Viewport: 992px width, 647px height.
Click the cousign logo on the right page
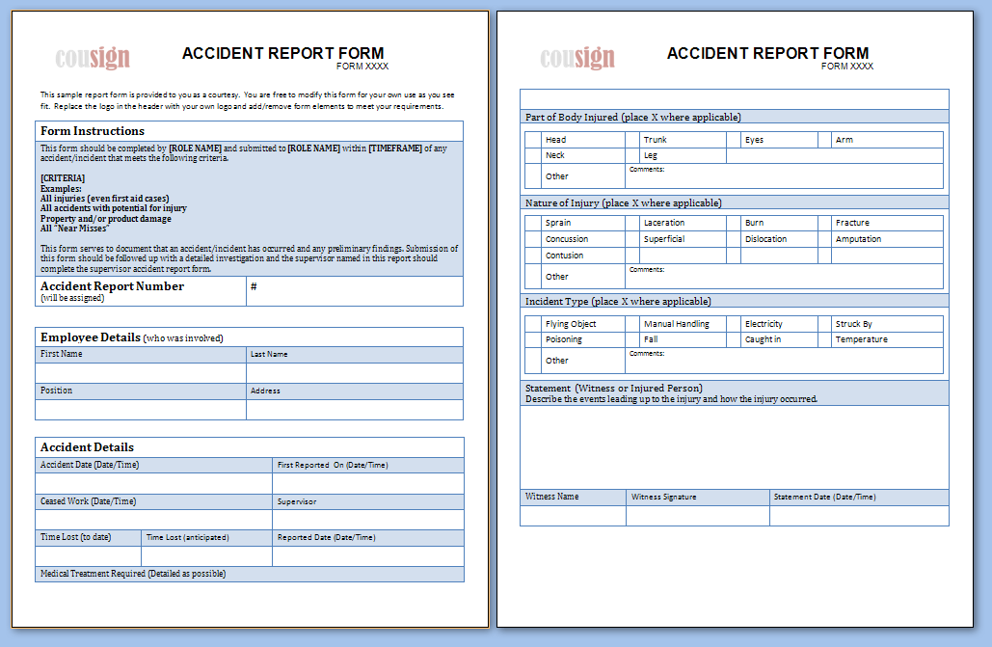(x=576, y=58)
